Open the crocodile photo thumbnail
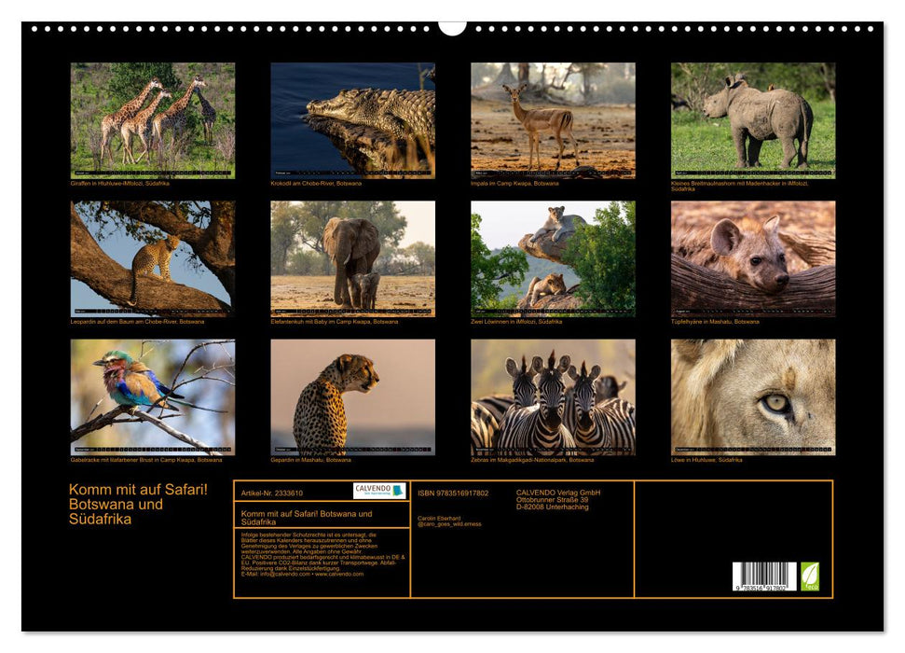905x653 pixels. (x=352, y=120)
